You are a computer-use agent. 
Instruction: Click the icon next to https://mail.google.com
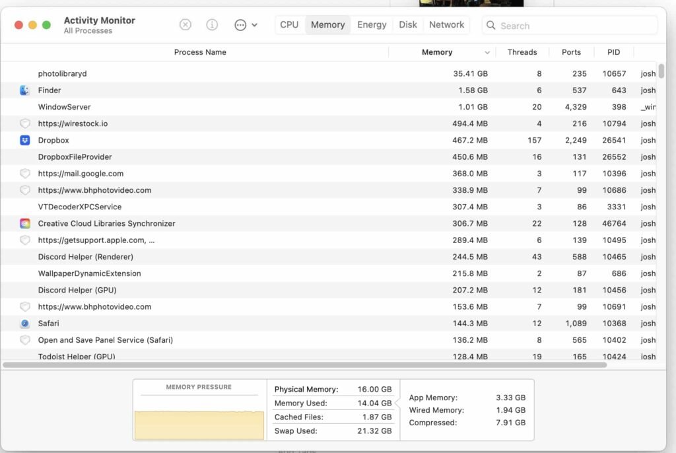click(24, 173)
